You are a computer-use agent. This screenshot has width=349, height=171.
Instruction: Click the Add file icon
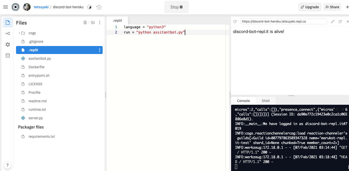pos(85,22)
